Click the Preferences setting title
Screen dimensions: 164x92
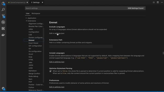coord(54,80)
